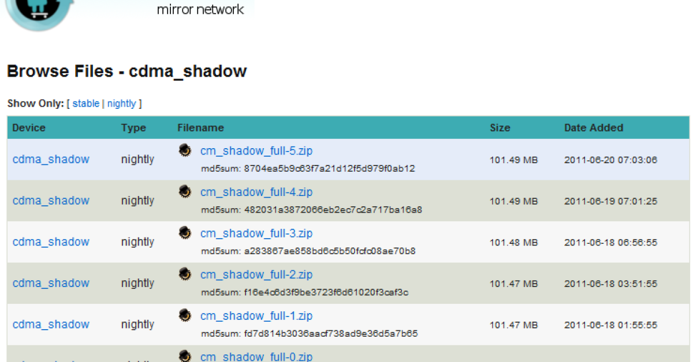This screenshot has height=362, width=693.
Task: Download cm_shadow_full-0.zip
Action: pos(256,357)
